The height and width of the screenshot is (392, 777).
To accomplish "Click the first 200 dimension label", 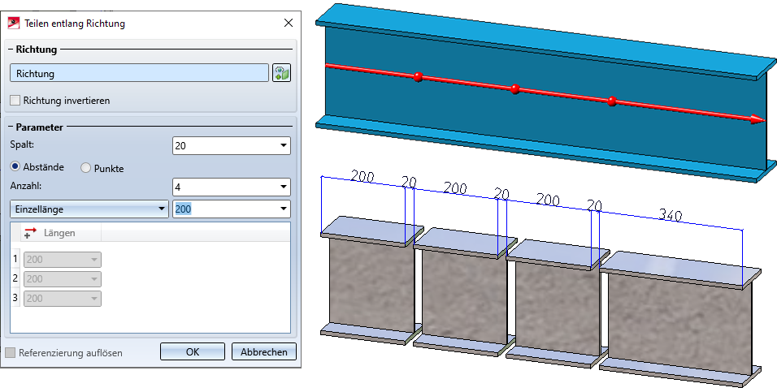I will [x=362, y=175].
